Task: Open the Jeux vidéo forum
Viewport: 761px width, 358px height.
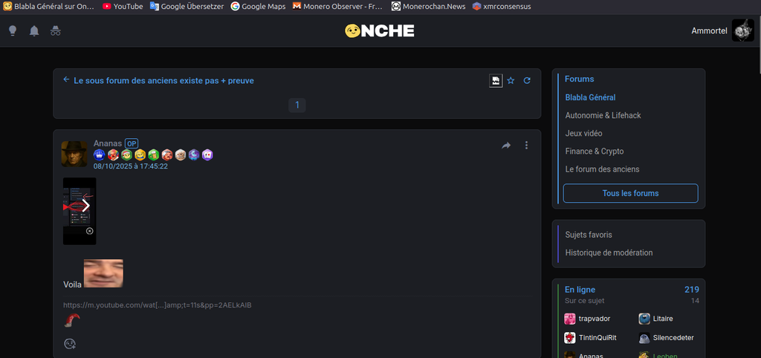Action: 584,133
